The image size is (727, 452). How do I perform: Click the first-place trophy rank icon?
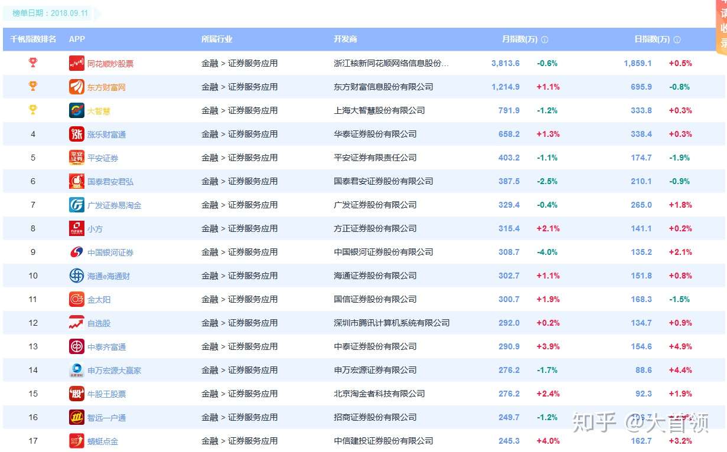[33, 63]
